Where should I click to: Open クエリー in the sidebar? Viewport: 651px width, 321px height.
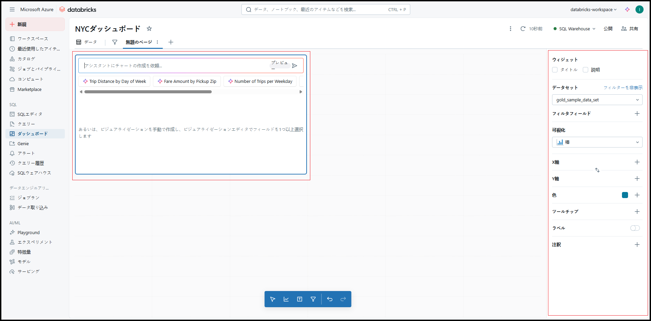click(35, 124)
